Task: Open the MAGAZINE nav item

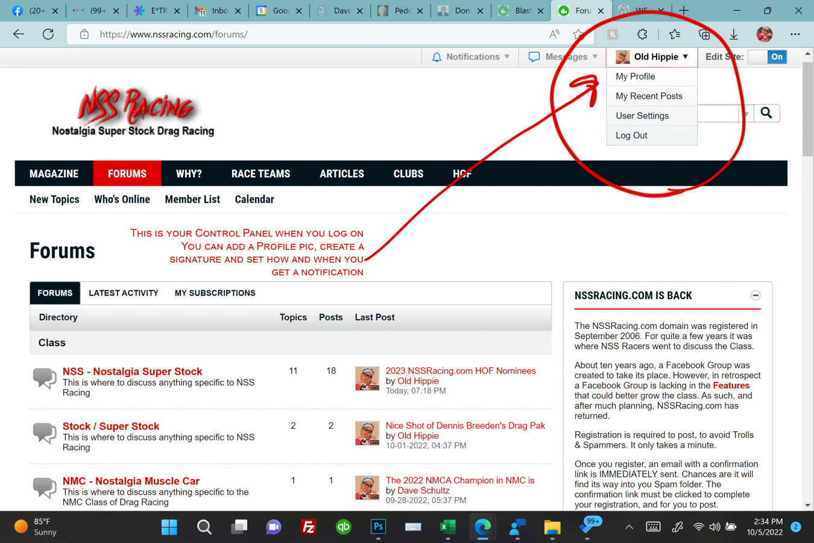Action: (54, 174)
